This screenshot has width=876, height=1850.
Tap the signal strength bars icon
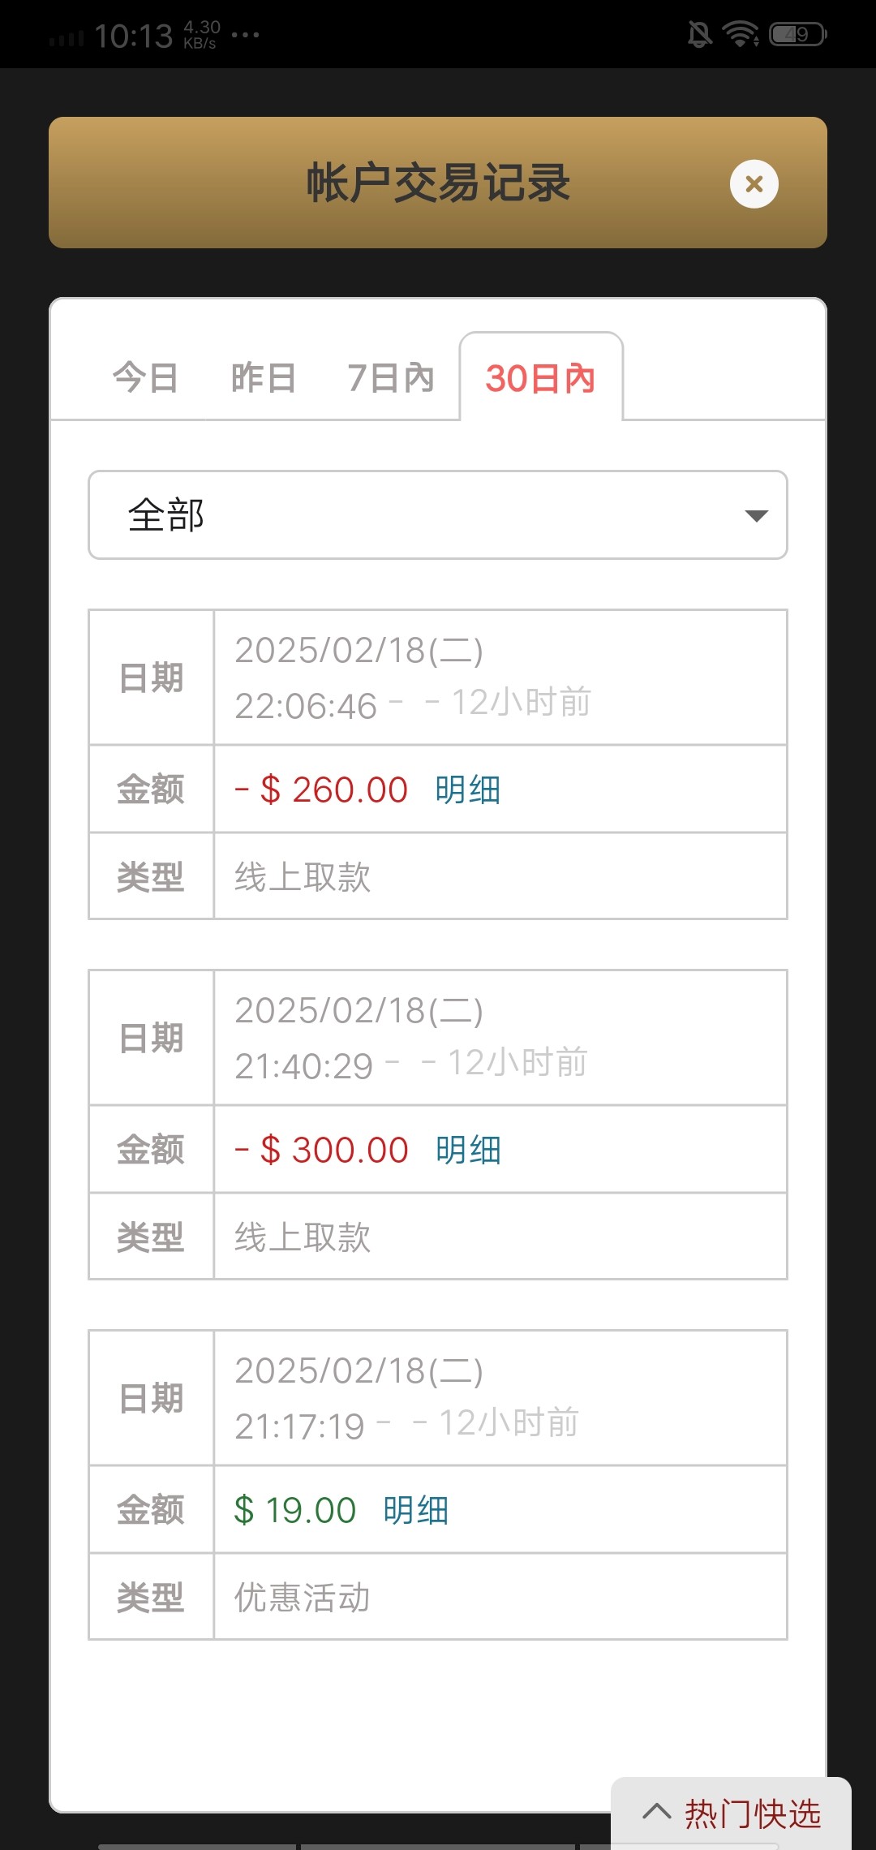(67, 39)
